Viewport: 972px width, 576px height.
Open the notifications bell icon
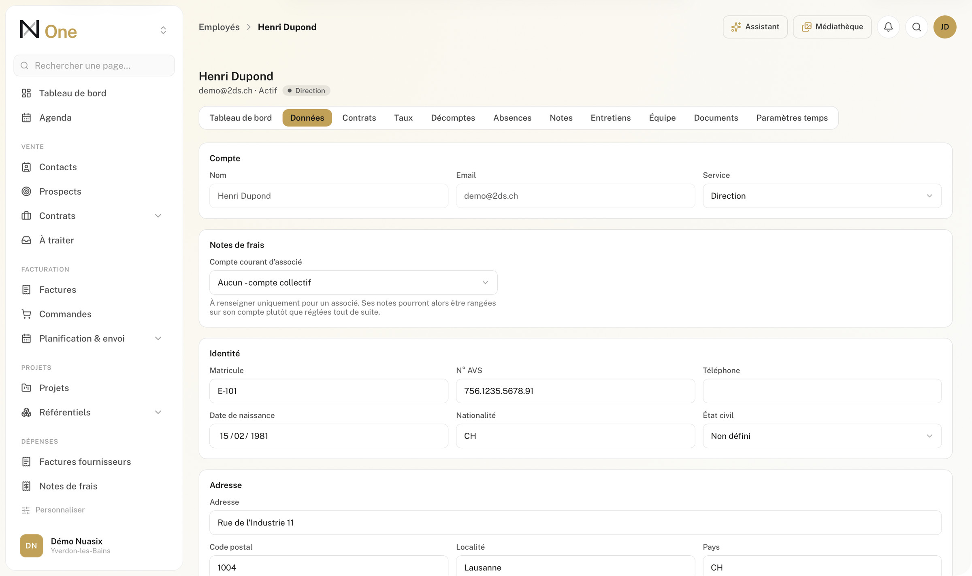888,27
